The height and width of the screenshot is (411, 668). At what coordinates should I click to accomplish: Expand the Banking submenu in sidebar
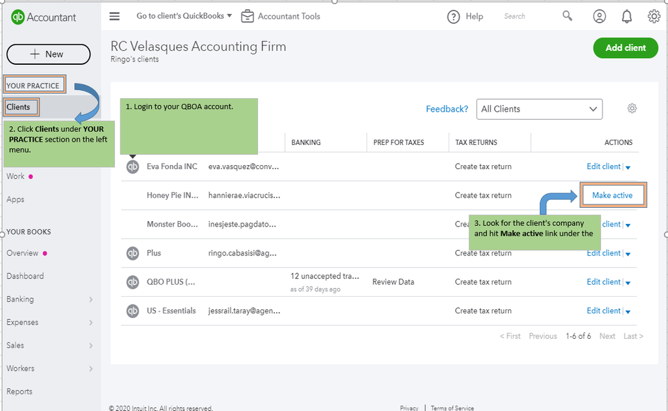90,299
